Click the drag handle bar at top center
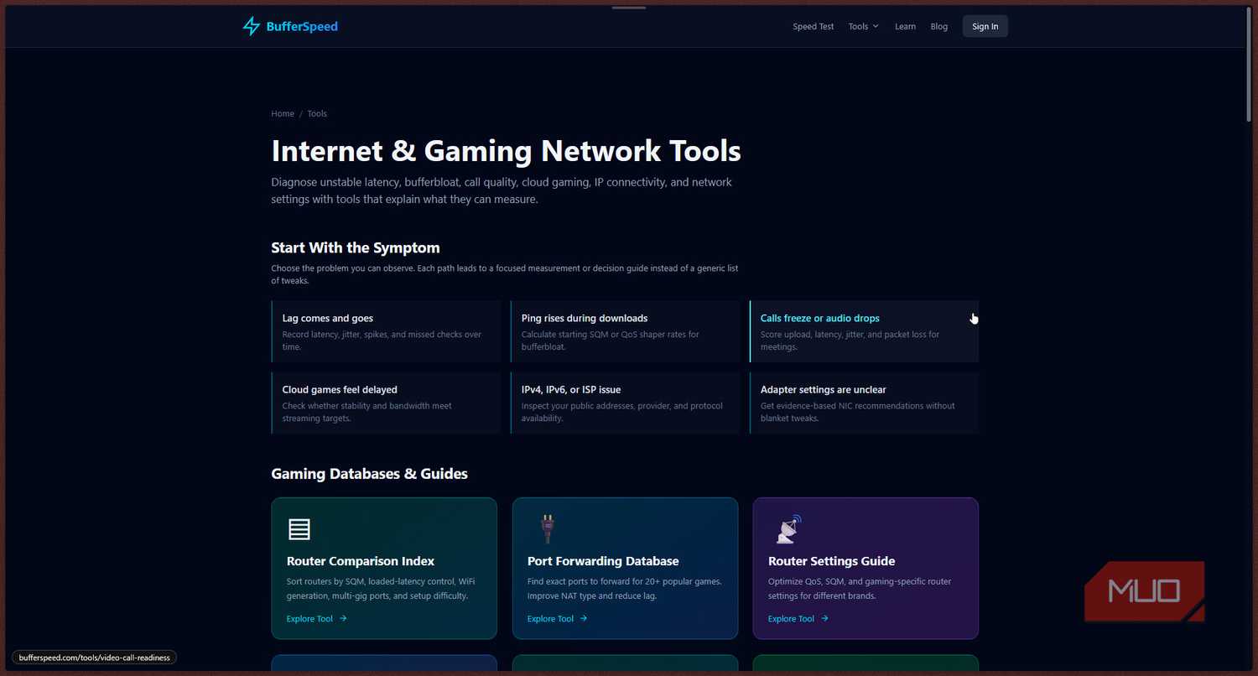1258x676 pixels. click(629, 8)
